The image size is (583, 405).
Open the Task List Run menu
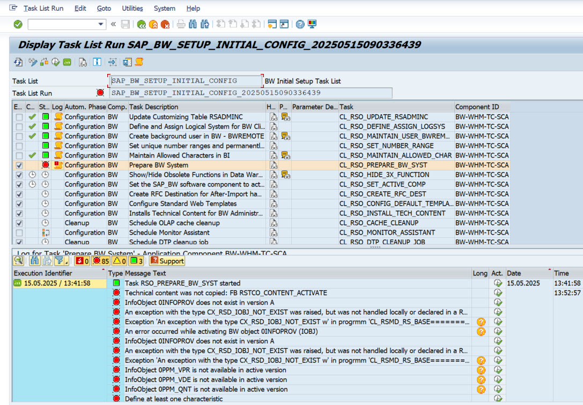tap(43, 8)
